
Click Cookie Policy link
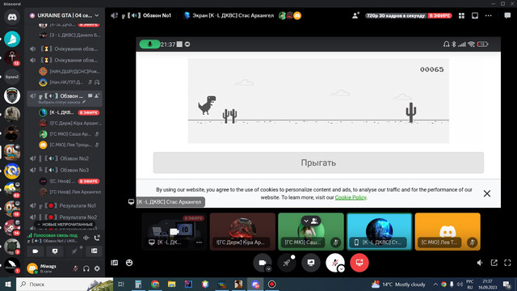(351, 197)
